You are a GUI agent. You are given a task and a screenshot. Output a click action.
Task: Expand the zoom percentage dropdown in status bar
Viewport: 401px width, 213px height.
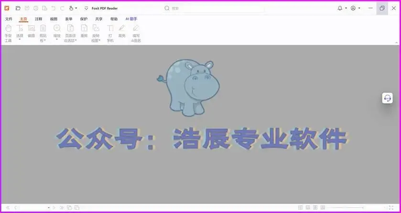point(384,208)
